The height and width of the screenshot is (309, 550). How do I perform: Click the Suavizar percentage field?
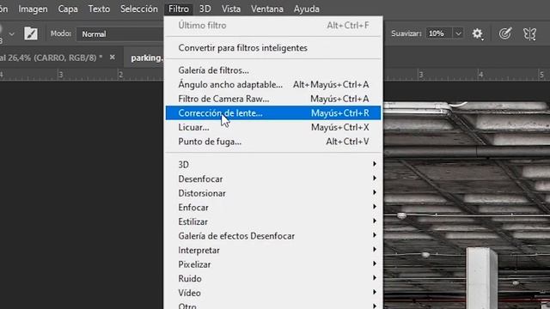point(438,33)
